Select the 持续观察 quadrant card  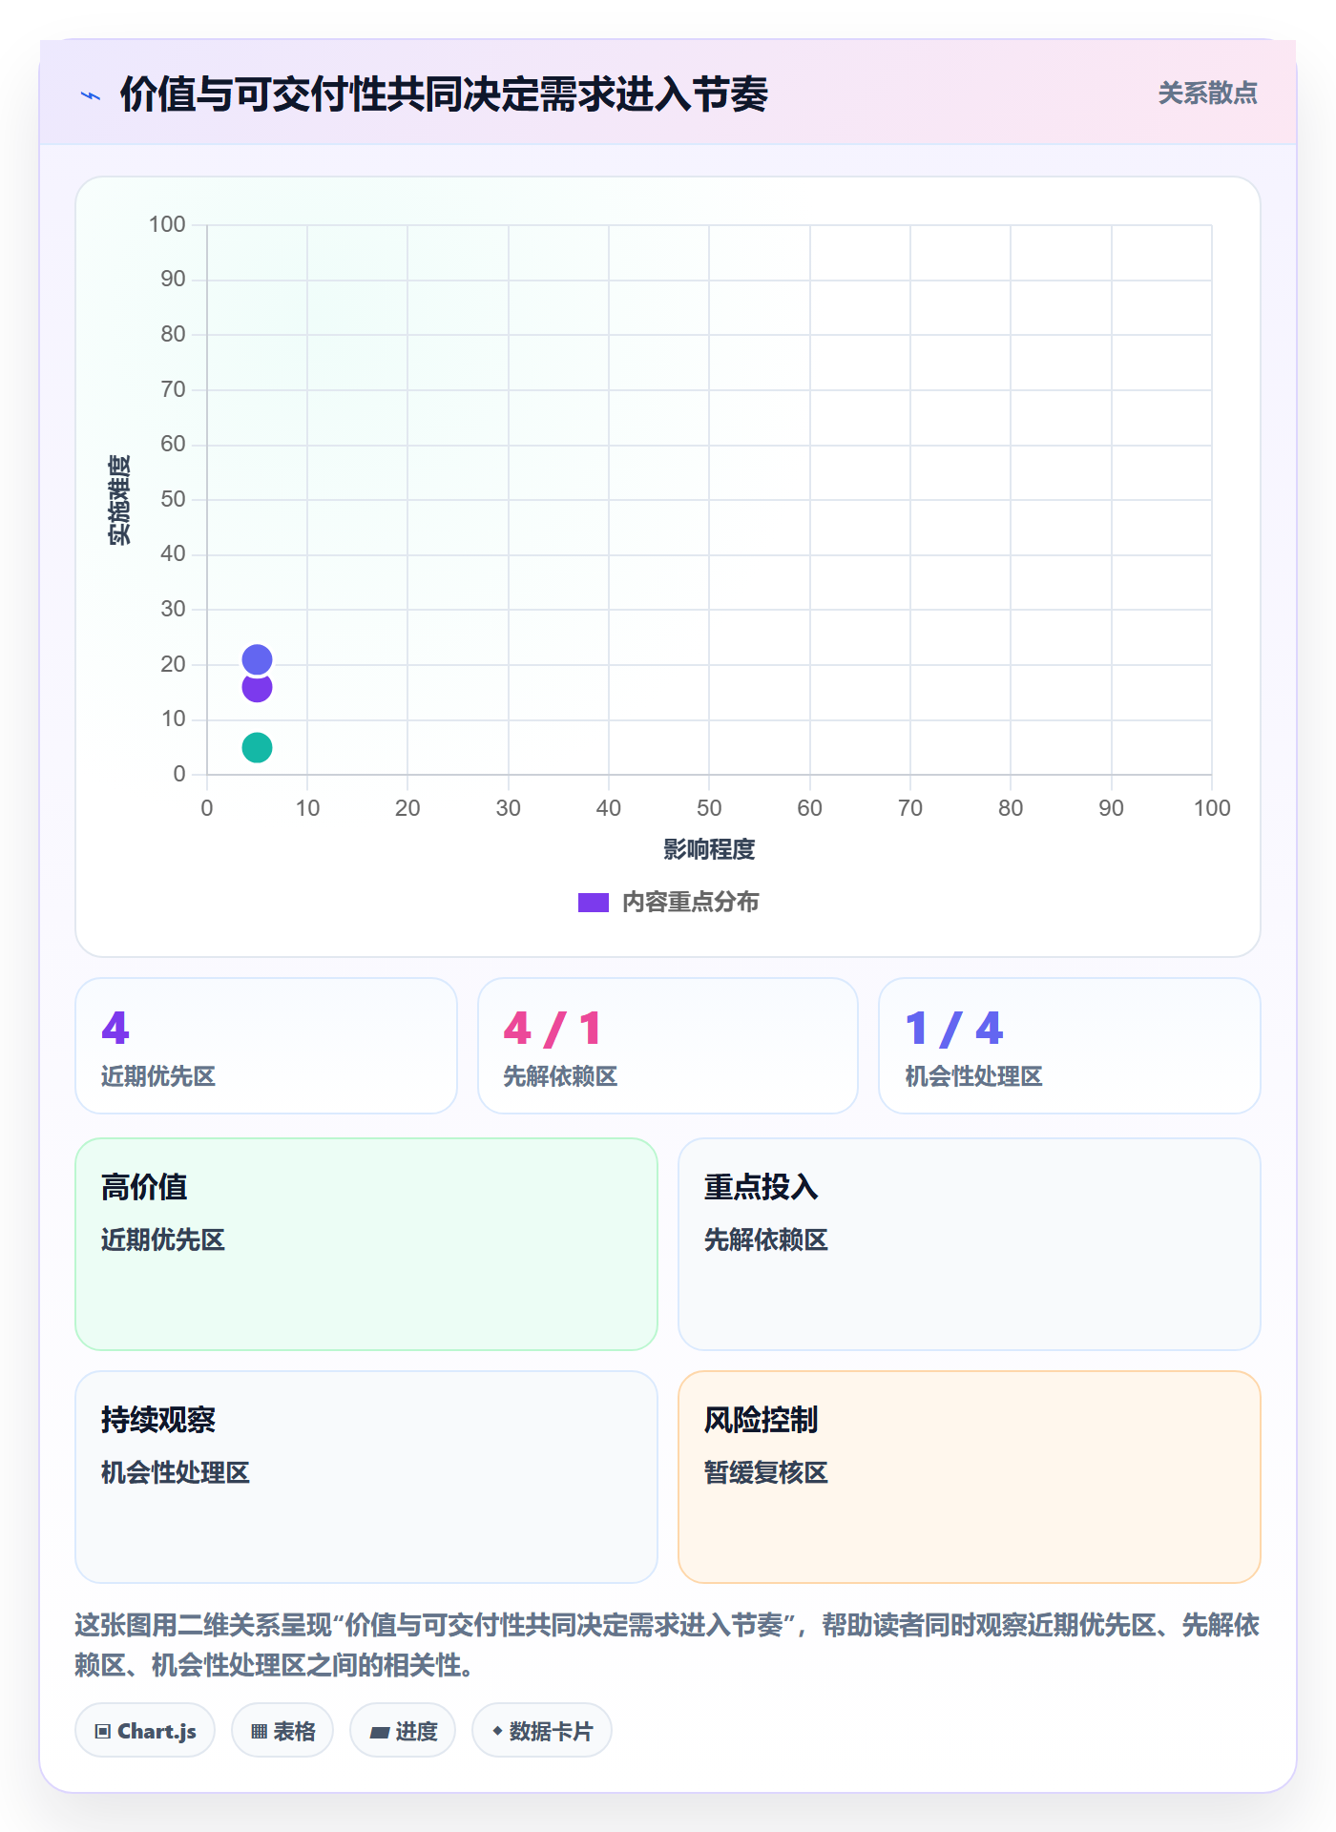point(366,1477)
